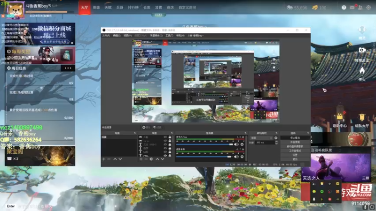Remove the selected source in OBS
Screen dimensions: 376x211
coord(146,159)
